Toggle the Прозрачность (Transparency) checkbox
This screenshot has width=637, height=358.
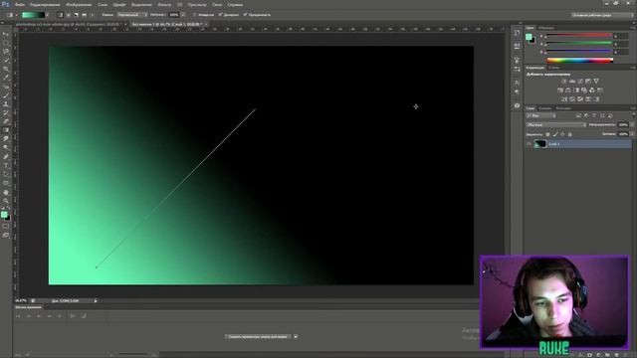(246, 15)
